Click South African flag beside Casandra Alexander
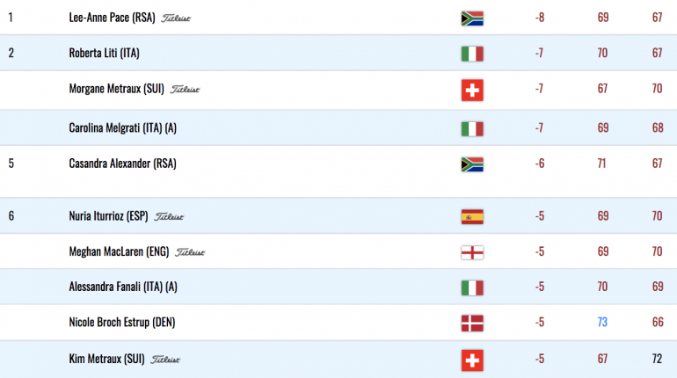The width and height of the screenshot is (677, 378). [472, 164]
